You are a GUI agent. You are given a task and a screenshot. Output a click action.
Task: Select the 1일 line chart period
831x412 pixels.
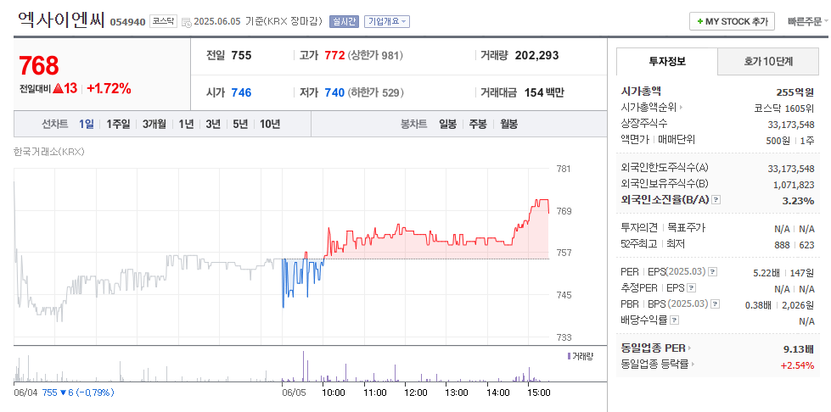[x=87, y=125]
